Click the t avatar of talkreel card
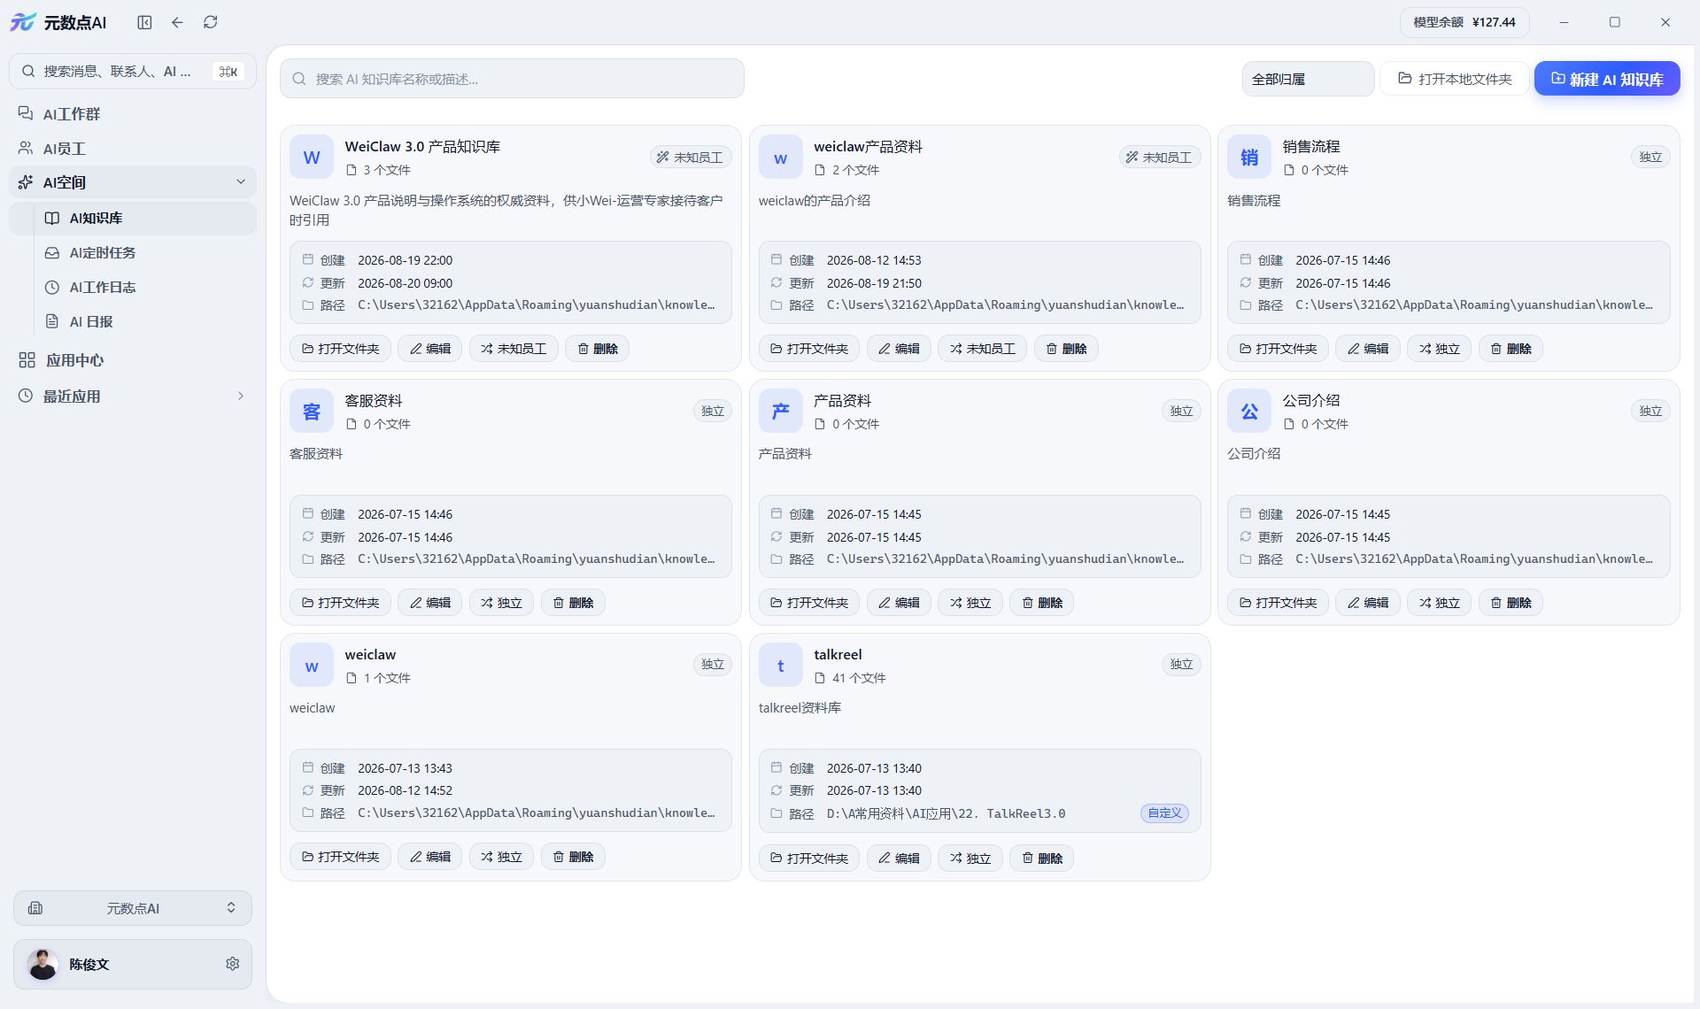Image resolution: width=1700 pixels, height=1009 pixels. 780,666
